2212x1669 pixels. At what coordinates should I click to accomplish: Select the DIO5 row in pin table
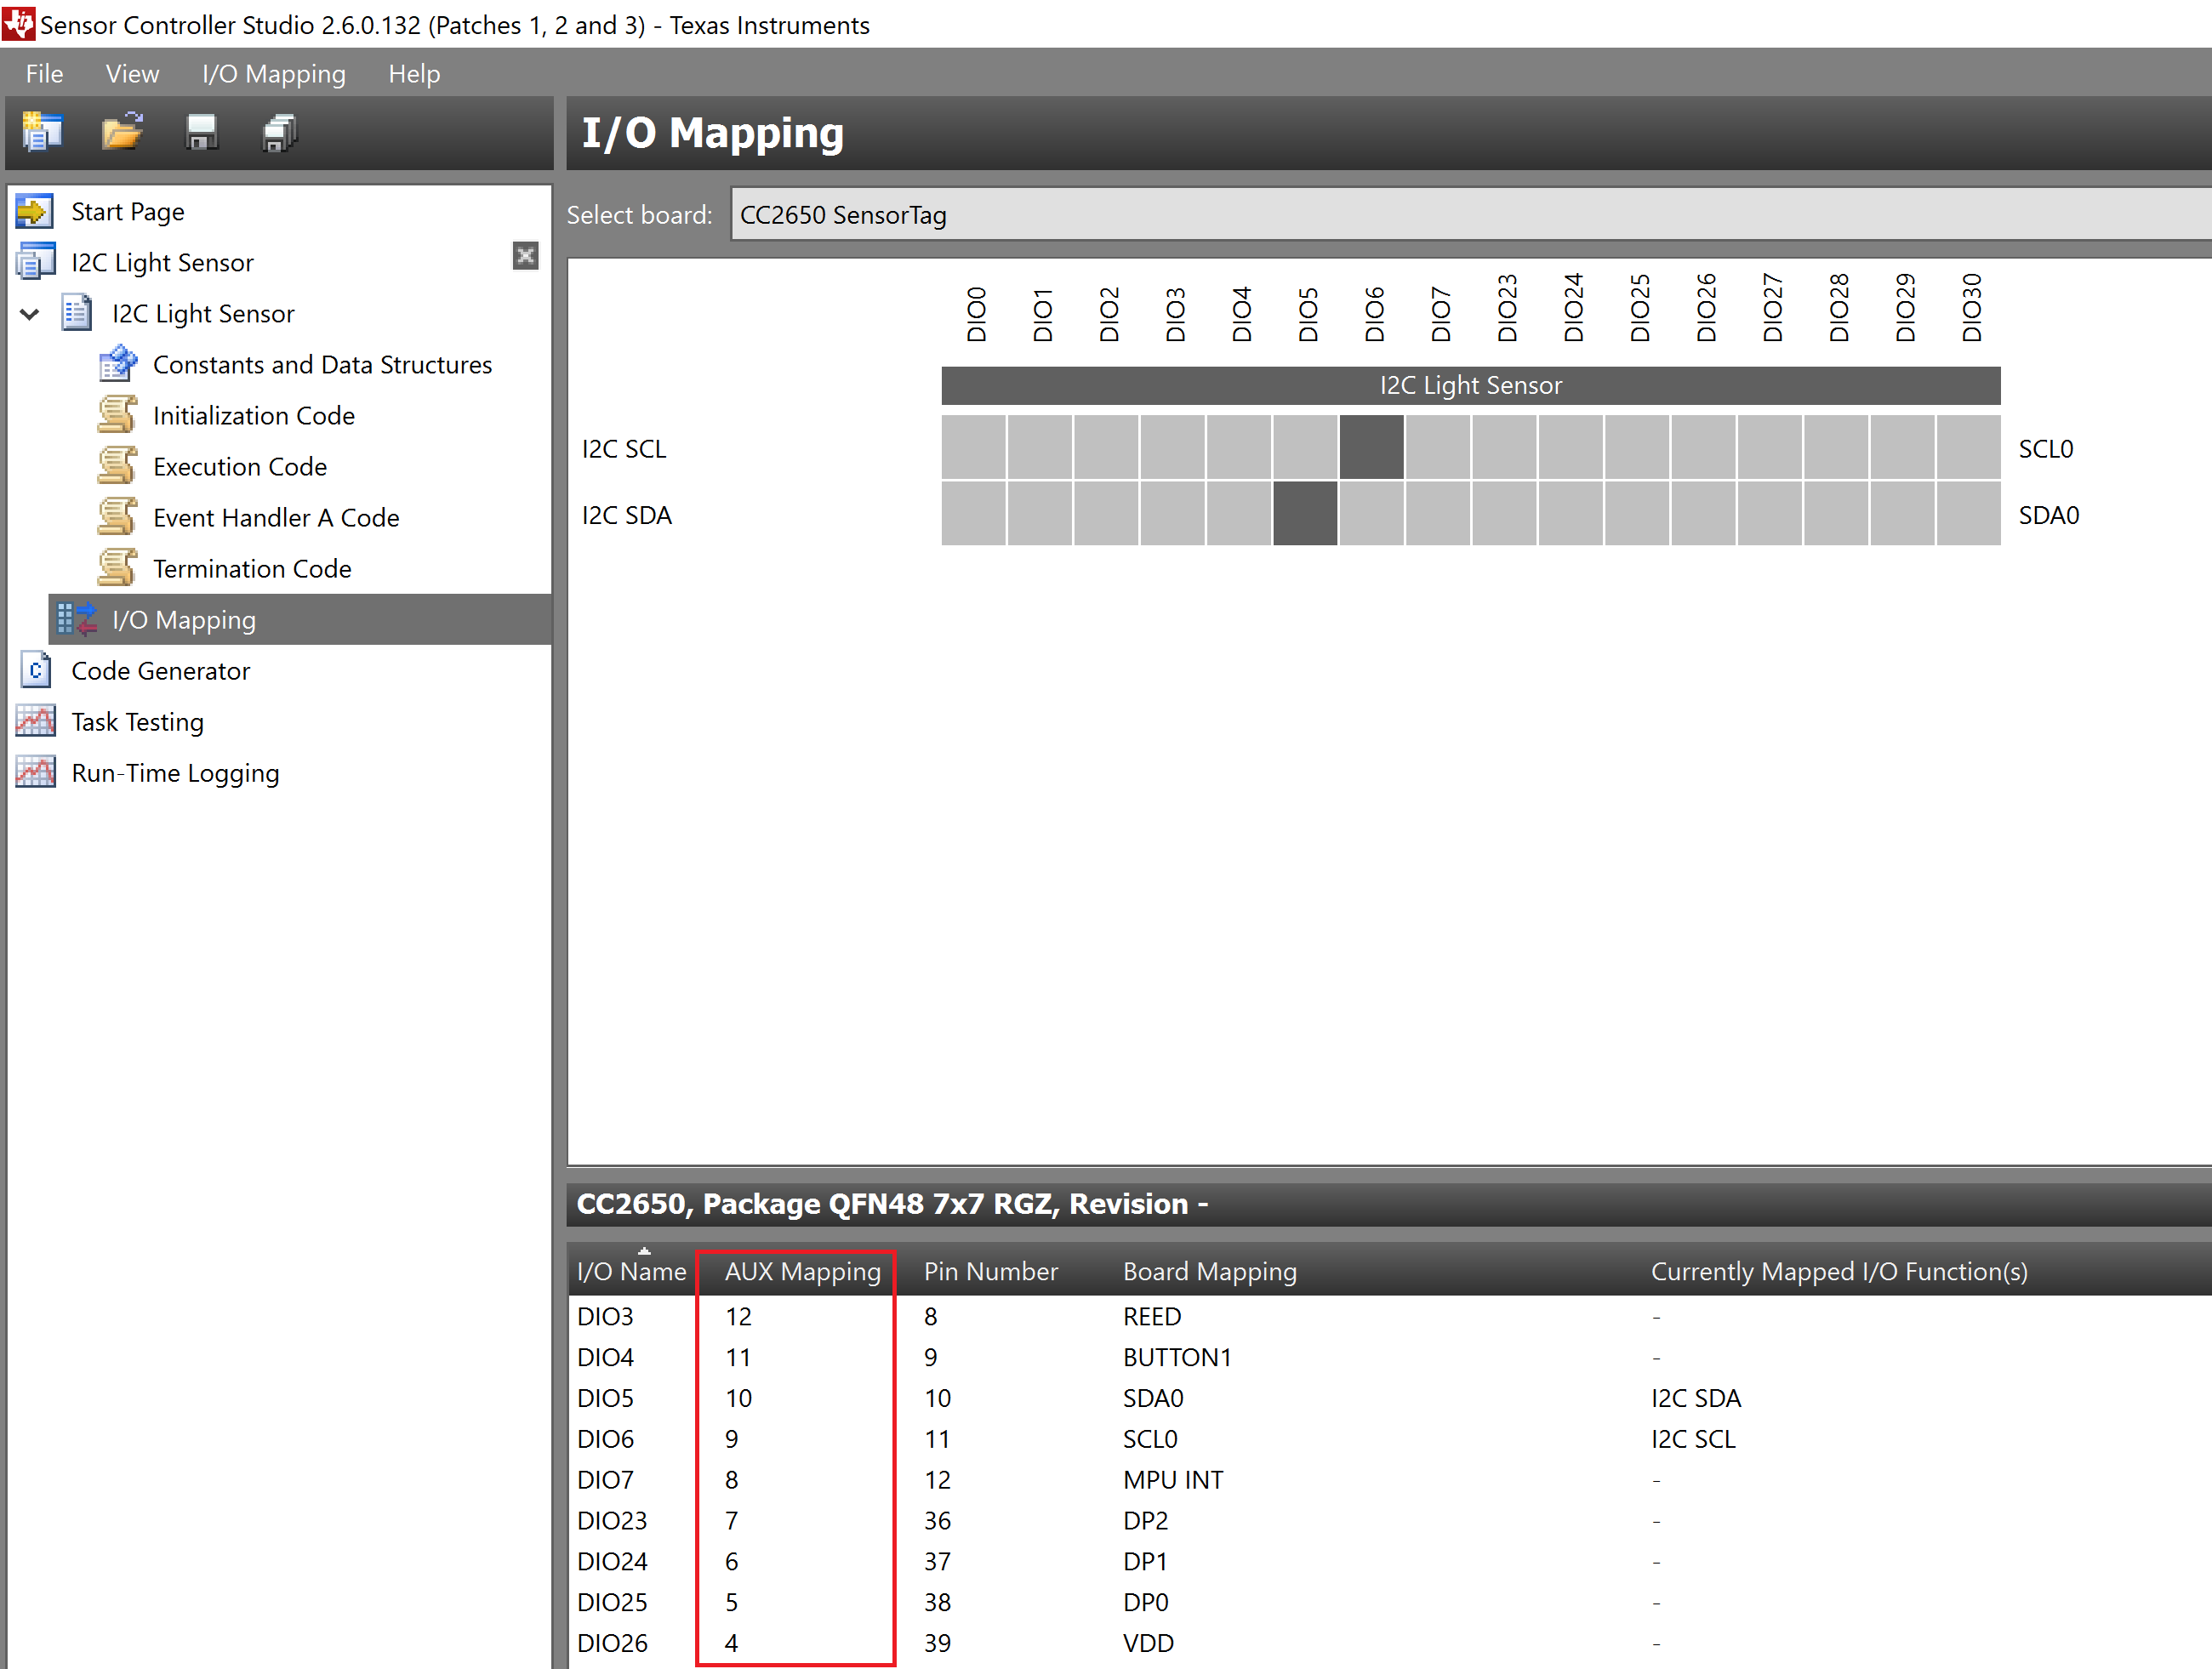coord(1390,1399)
